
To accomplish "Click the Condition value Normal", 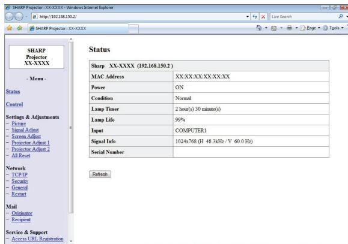I will (183, 98).
